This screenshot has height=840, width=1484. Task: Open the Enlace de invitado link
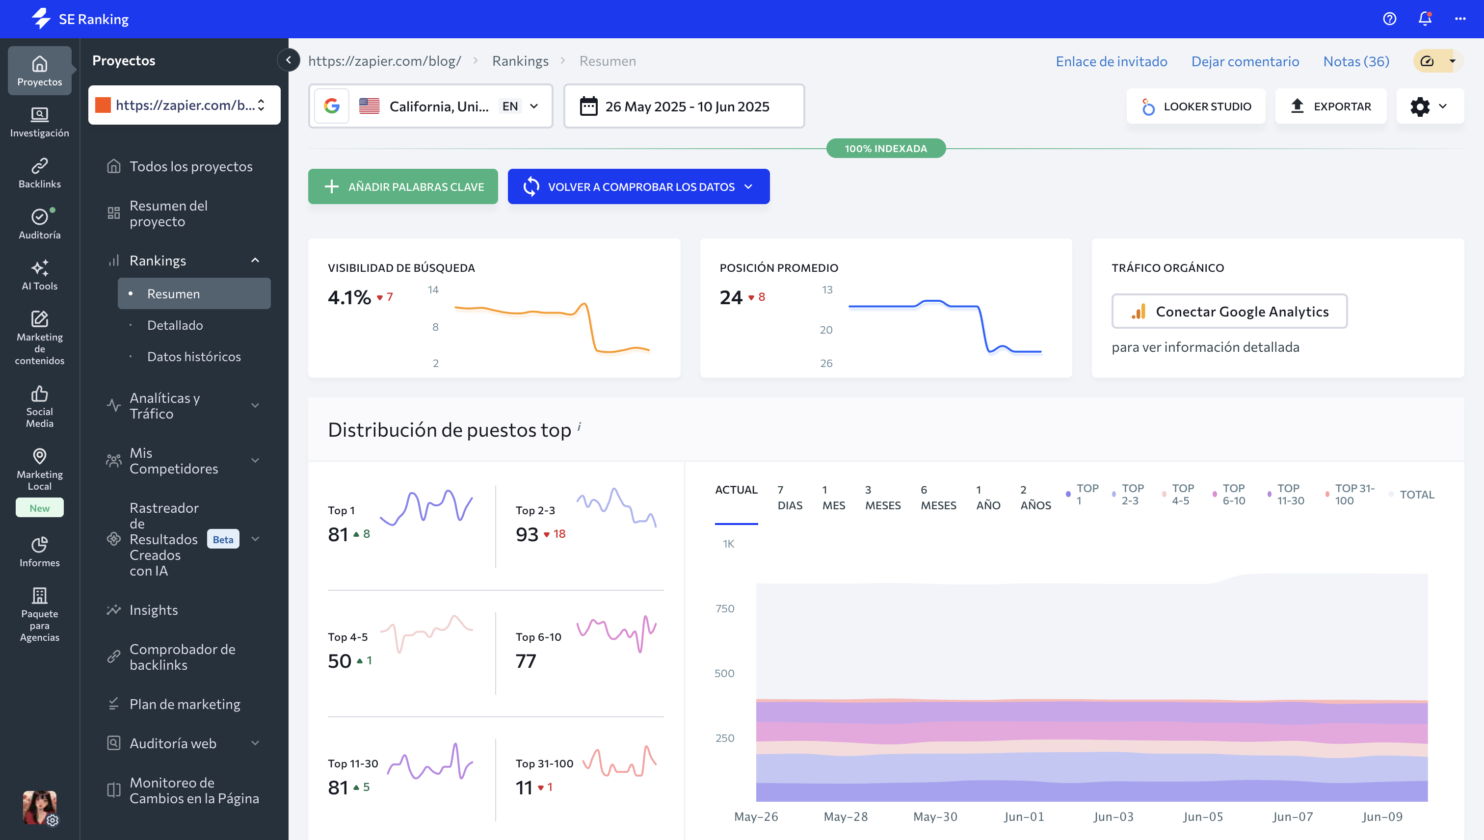(x=1111, y=61)
